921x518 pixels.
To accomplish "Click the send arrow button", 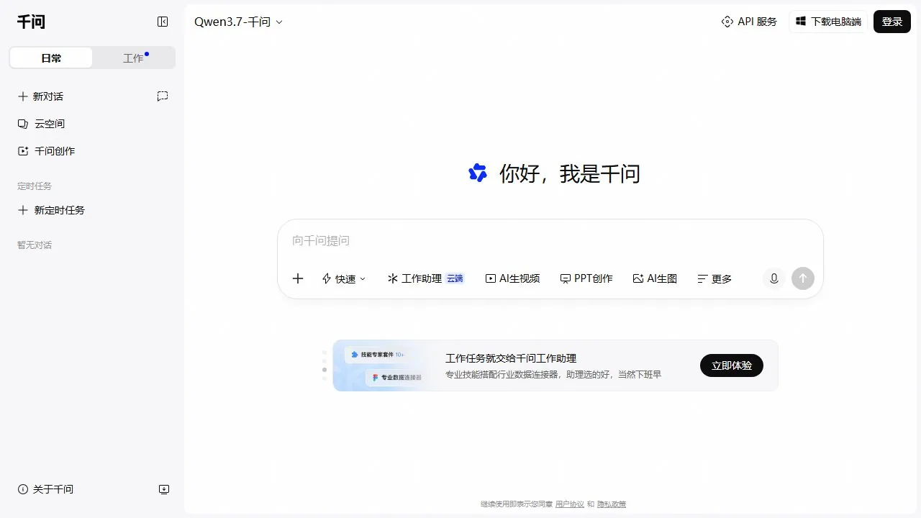I will [x=803, y=278].
